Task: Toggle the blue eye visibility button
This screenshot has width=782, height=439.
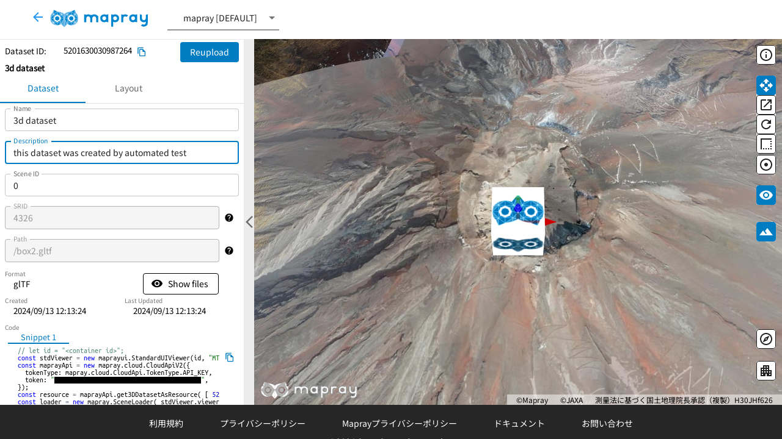Action: pos(766,195)
